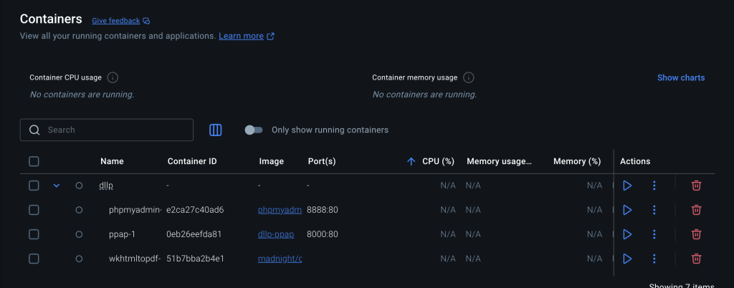
Task: Click info icon beside Container memory usage
Action: pos(468,77)
